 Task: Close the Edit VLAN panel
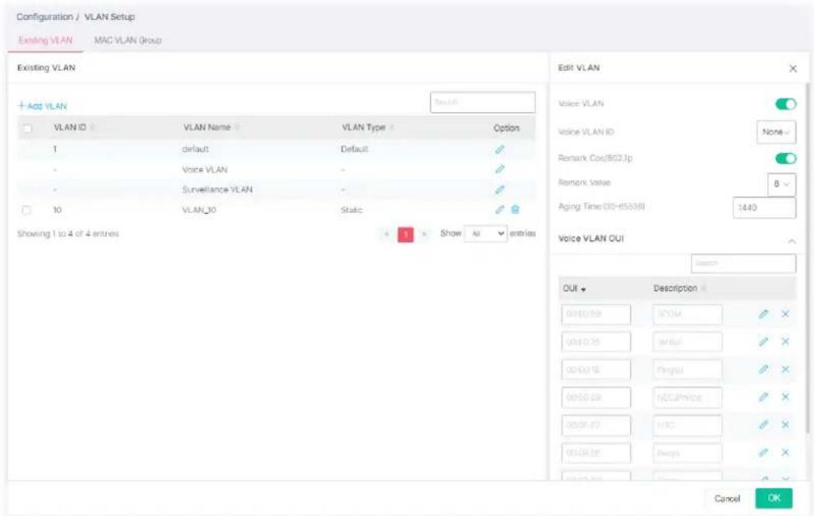click(x=793, y=68)
